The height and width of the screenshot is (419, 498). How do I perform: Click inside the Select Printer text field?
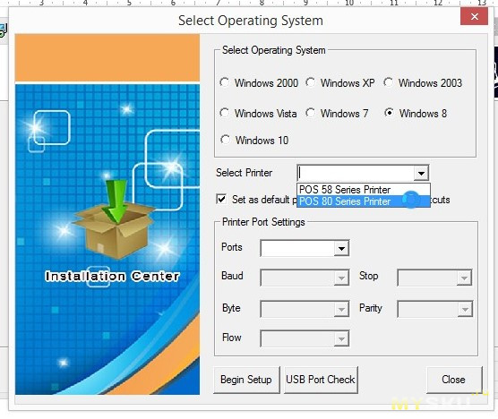click(x=356, y=173)
